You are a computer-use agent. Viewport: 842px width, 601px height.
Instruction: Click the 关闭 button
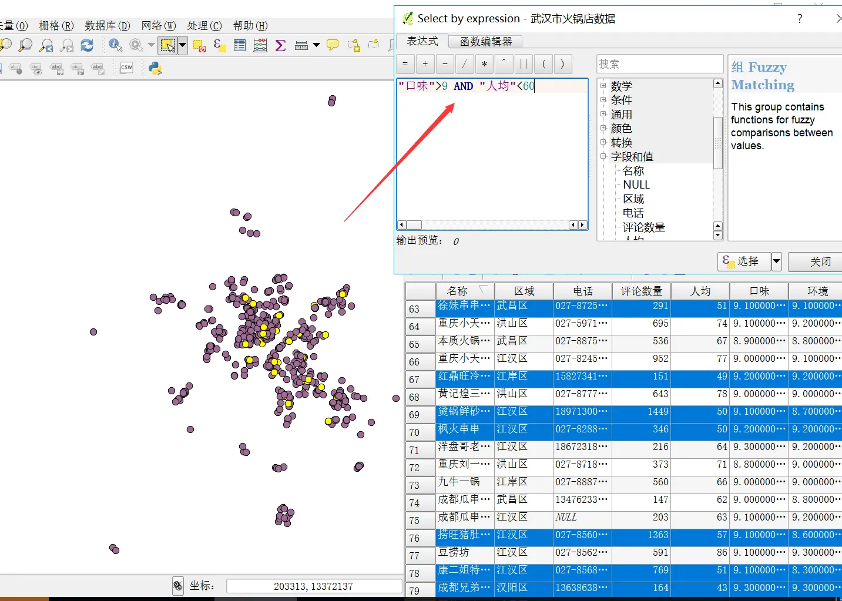pyautogui.click(x=817, y=261)
